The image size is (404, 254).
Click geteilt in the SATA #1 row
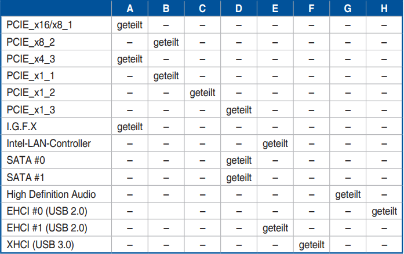(x=239, y=178)
